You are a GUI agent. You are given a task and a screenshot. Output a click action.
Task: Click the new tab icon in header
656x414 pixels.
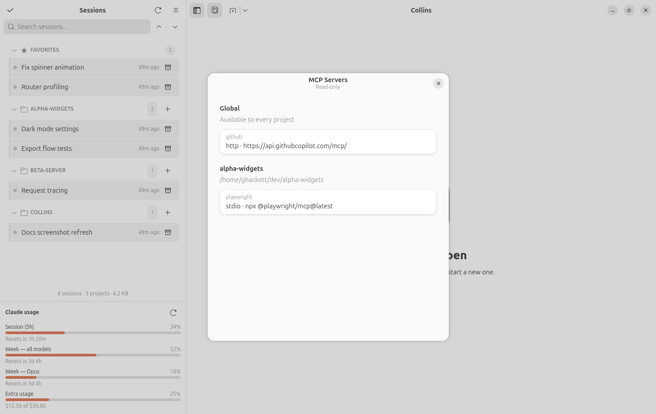point(233,10)
